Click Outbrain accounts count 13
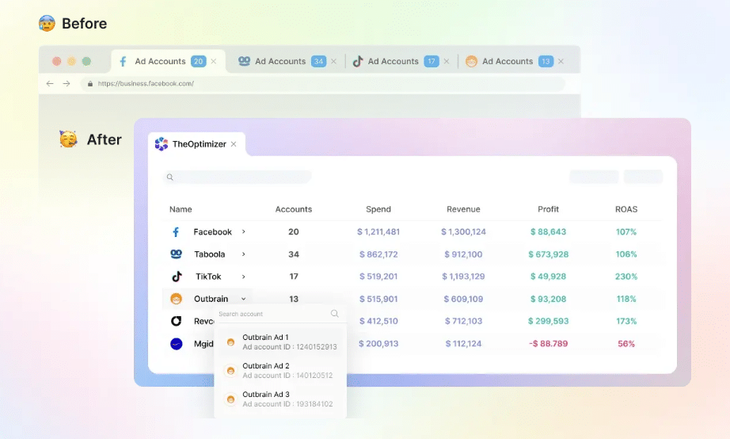 [294, 299]
